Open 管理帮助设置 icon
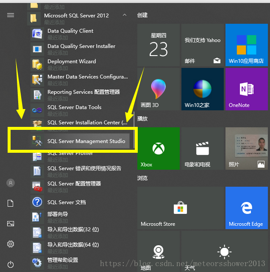The image size is (270, 272). [x=37, y=263]
